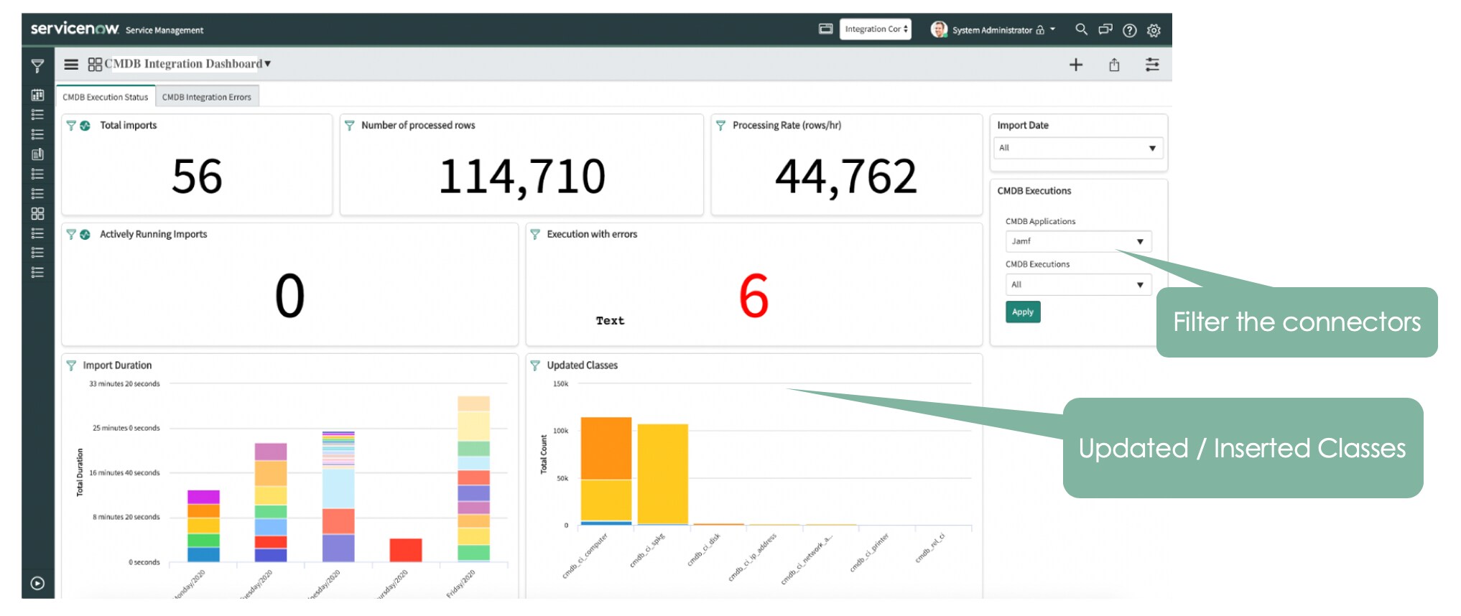Viewport: 1461px width, 616px height.
Task: Expand the CMDB Integration Dashboard title dropdown
Action: coord(267,64)
